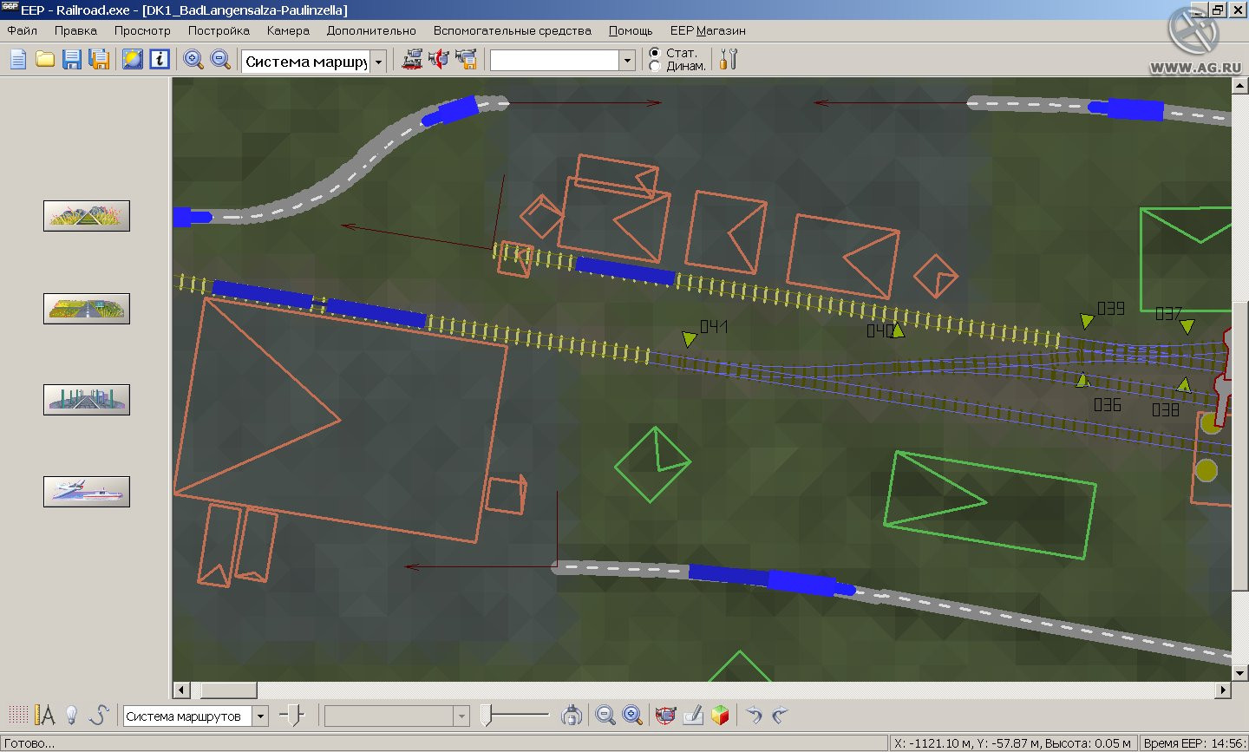
Task: Click the ruler and letter A icon
Action: pos(45,716)
